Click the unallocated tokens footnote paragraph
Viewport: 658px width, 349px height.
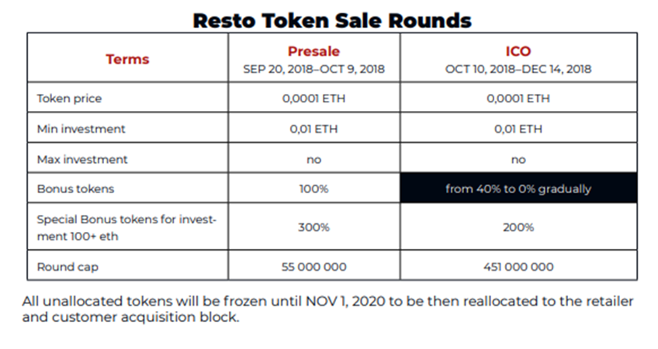click(x=327, y=309)
